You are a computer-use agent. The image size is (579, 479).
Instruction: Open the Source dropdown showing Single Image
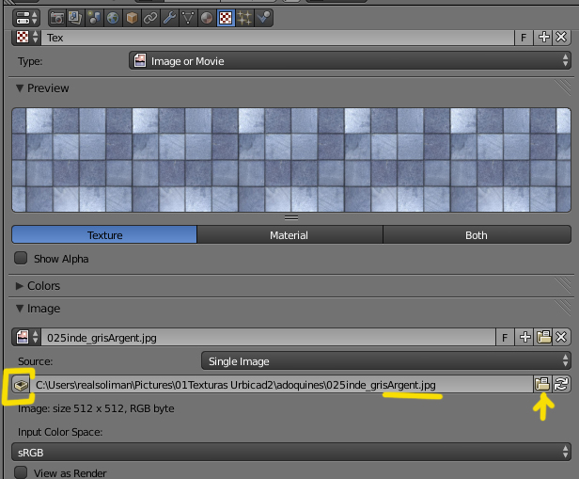(x=386, y=360)
